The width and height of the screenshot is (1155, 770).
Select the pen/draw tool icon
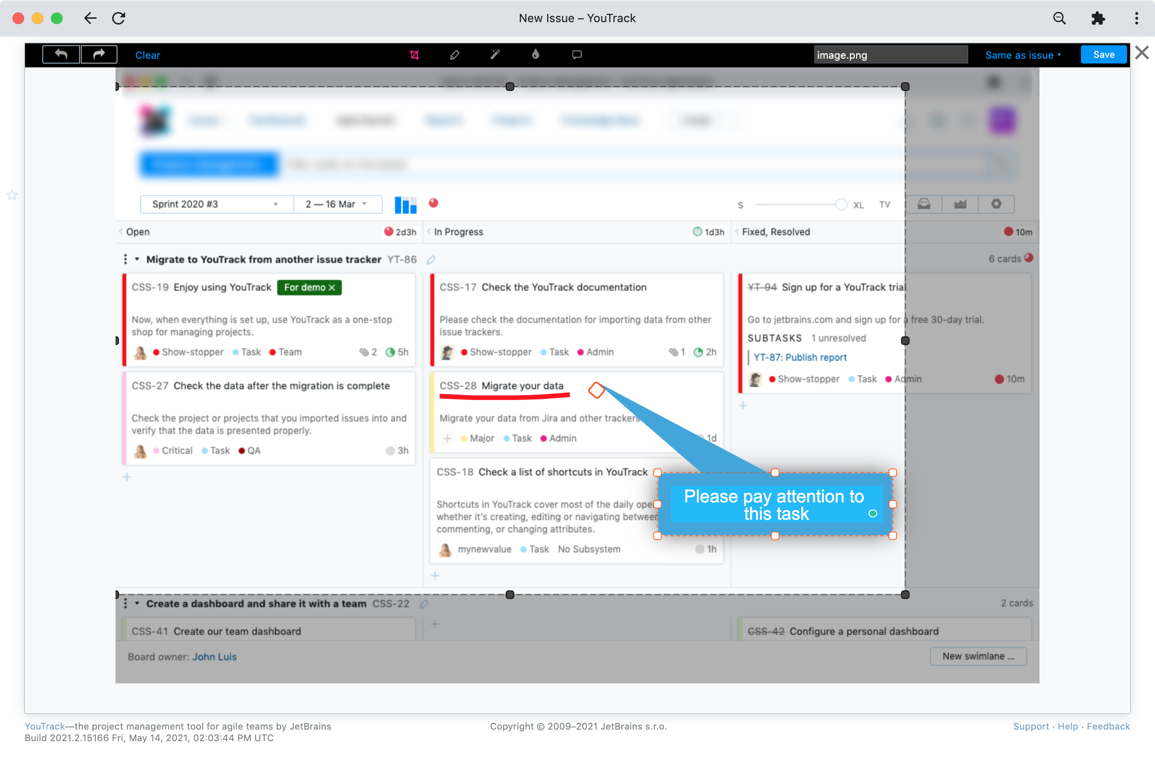pyautogui.click(x=454, y=55)
